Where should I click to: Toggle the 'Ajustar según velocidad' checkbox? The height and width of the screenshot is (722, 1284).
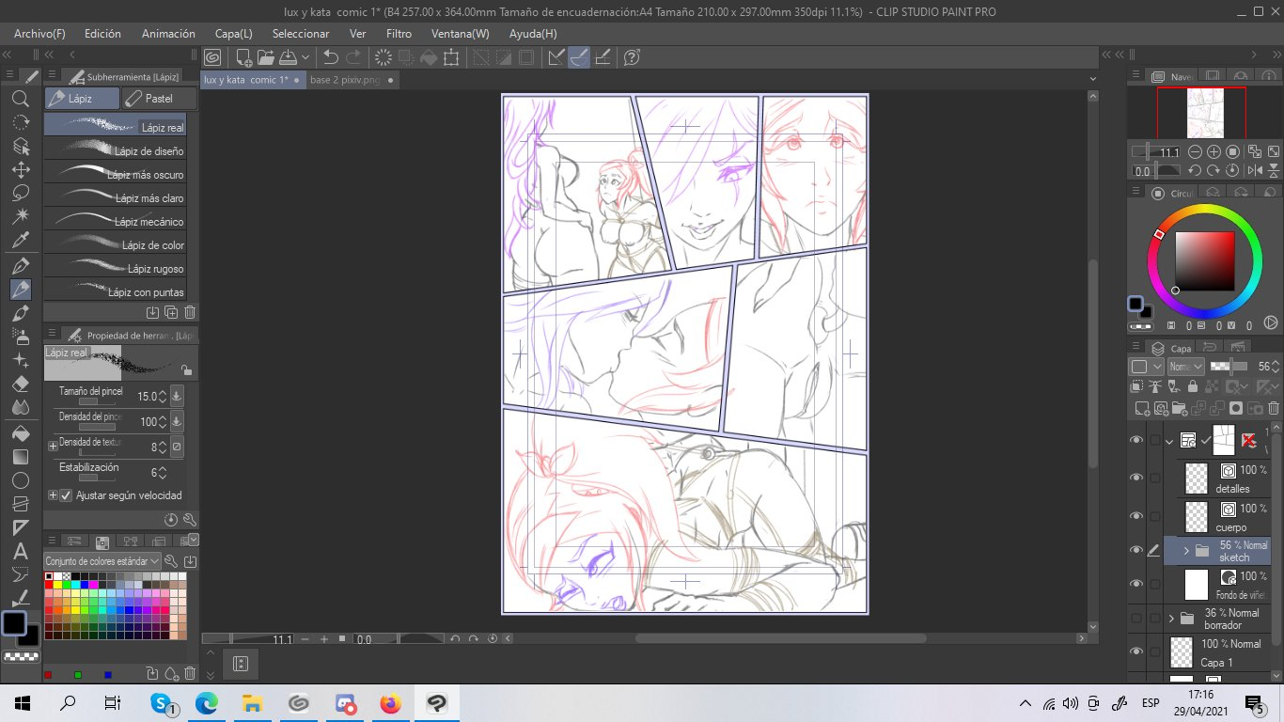point(66,495)
